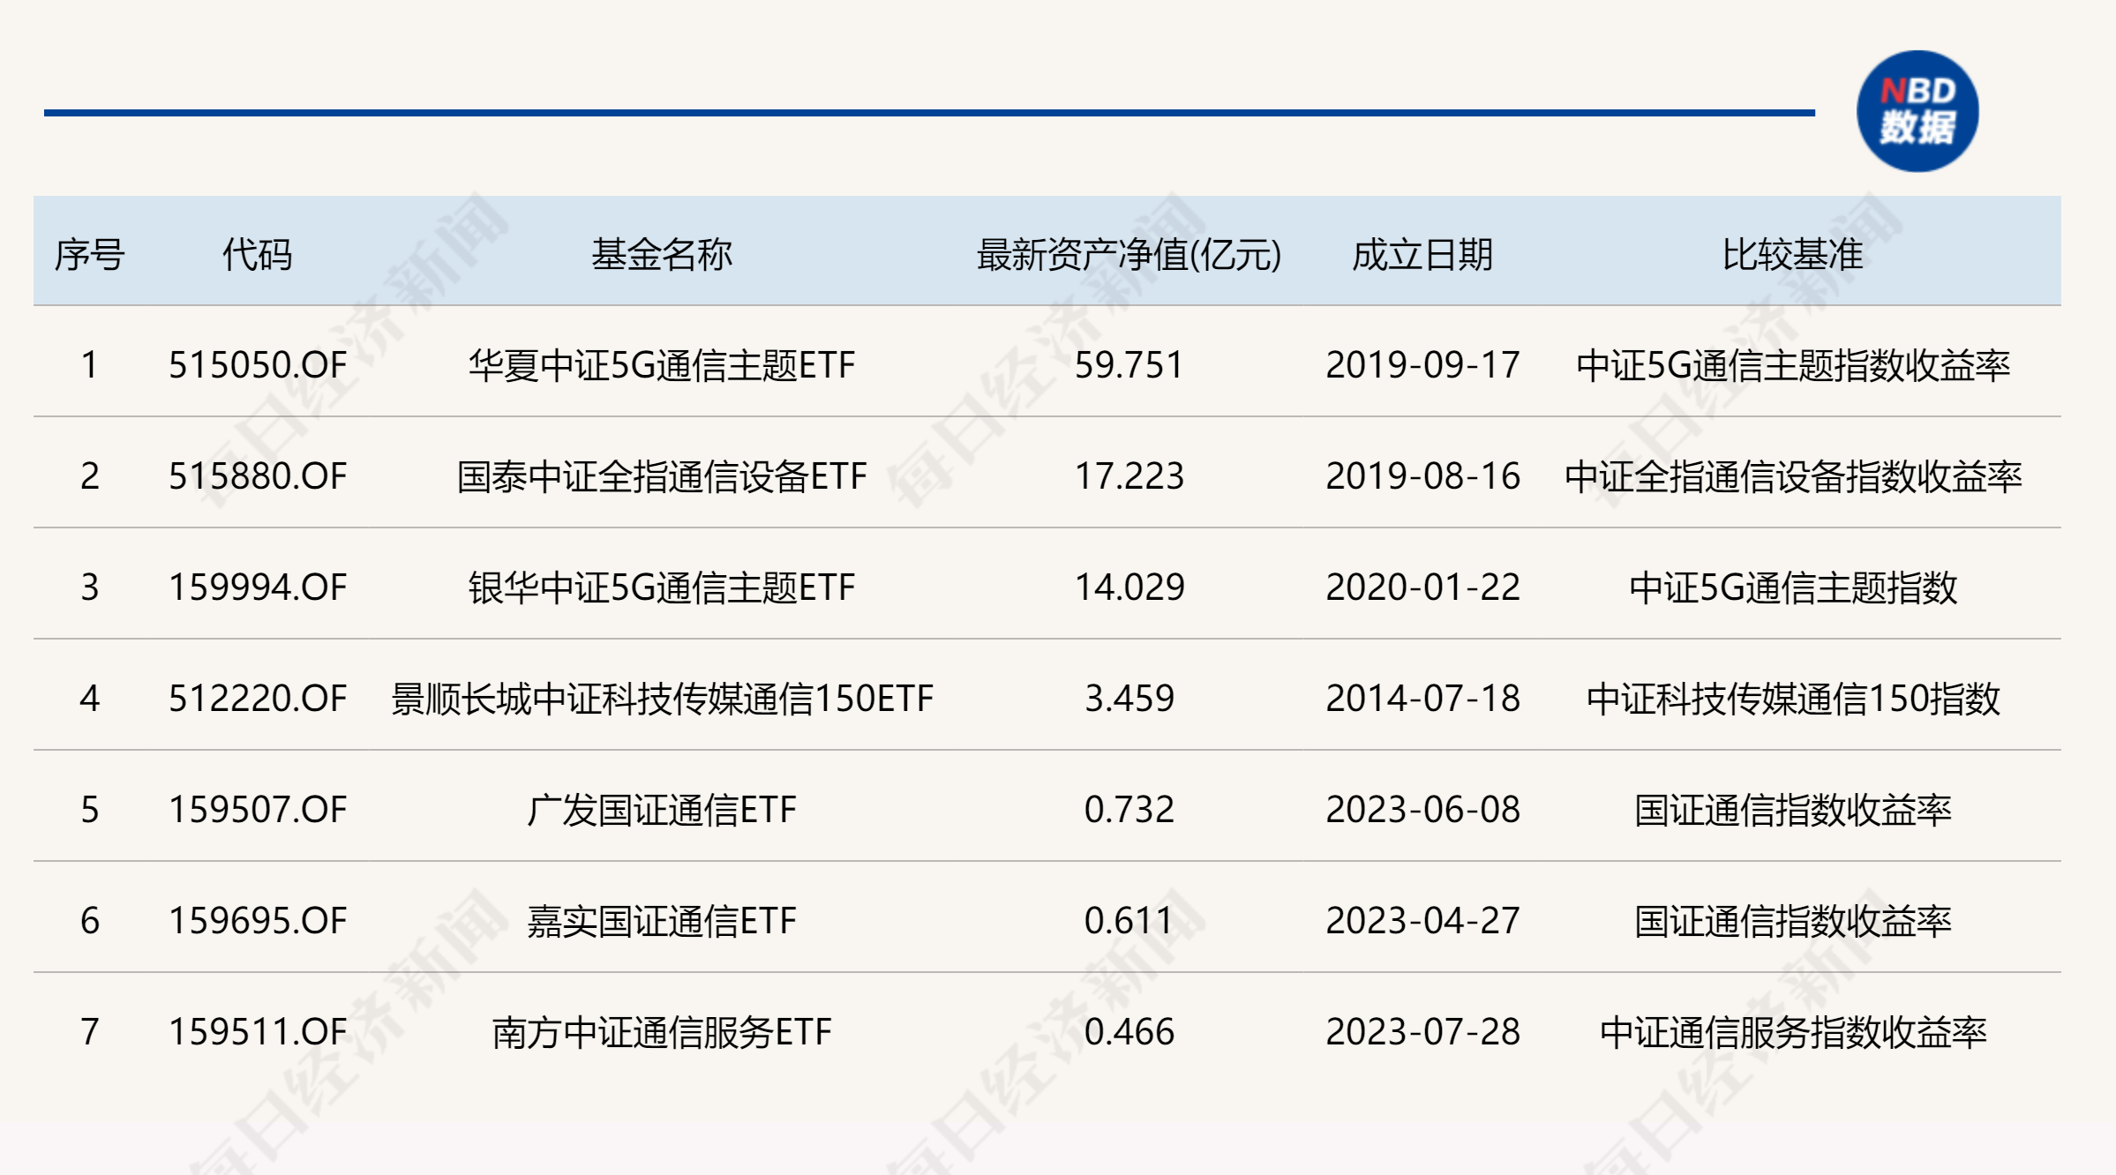2116x1175 pixels.
Task: Click fund name 广发国证通信ETF
Action: (x=662, y=810)
